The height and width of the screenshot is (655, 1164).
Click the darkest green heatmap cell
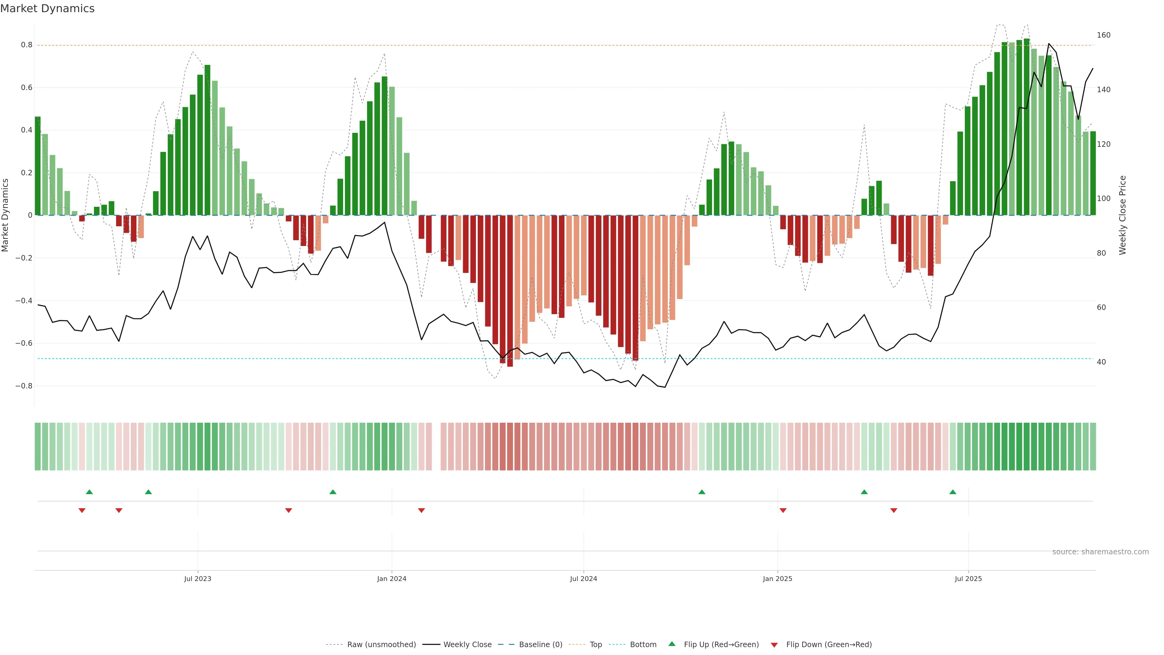pyautogui.click(x=1027, y=447)
